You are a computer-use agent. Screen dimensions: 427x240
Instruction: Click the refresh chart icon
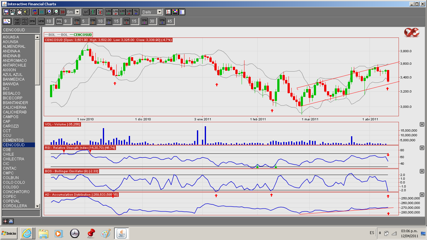tap(35, 12)
